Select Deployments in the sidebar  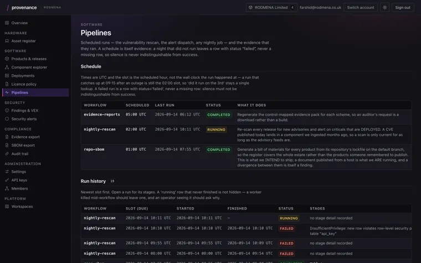(x=35, y=76)
